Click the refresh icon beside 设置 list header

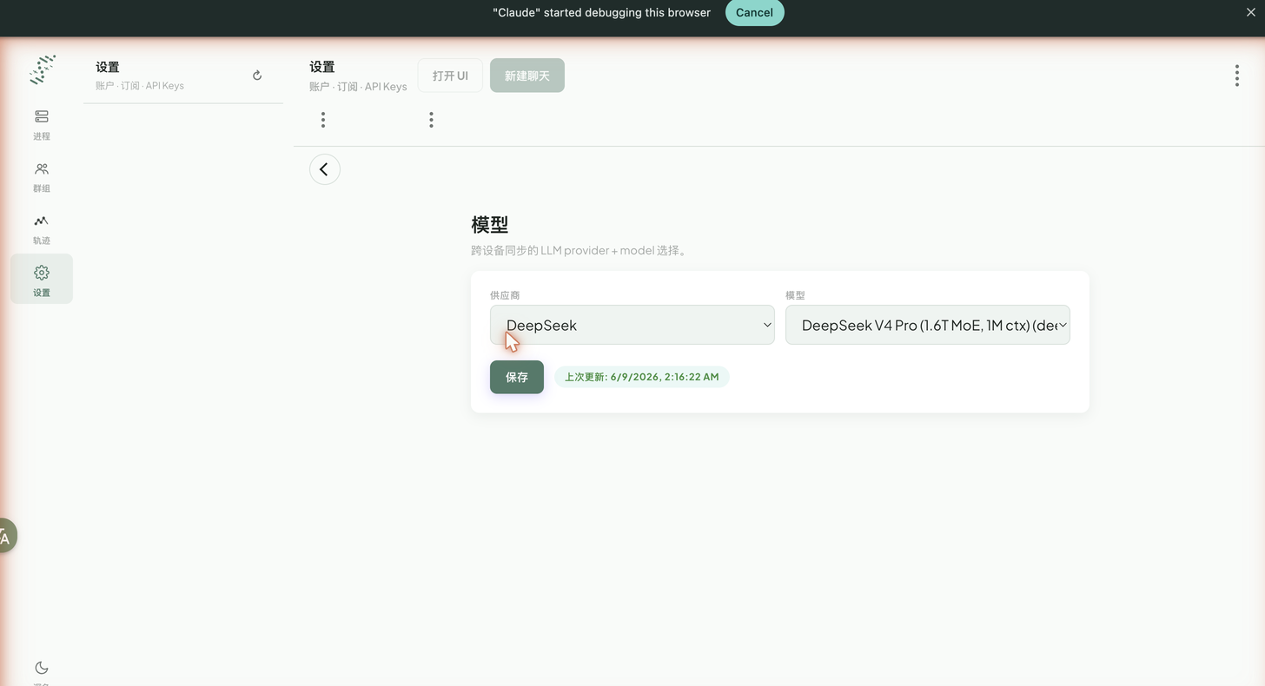pos(257,76)
